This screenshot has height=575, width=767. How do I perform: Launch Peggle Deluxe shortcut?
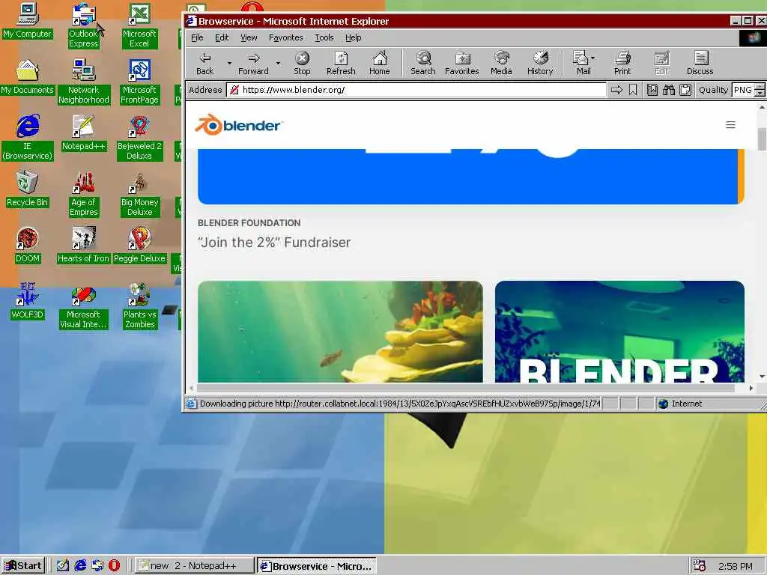(x=139, y=246)
